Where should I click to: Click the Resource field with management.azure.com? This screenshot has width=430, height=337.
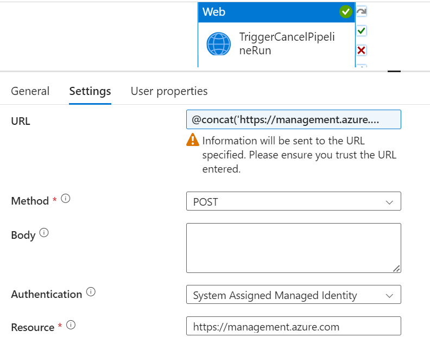tap(293, 326)
